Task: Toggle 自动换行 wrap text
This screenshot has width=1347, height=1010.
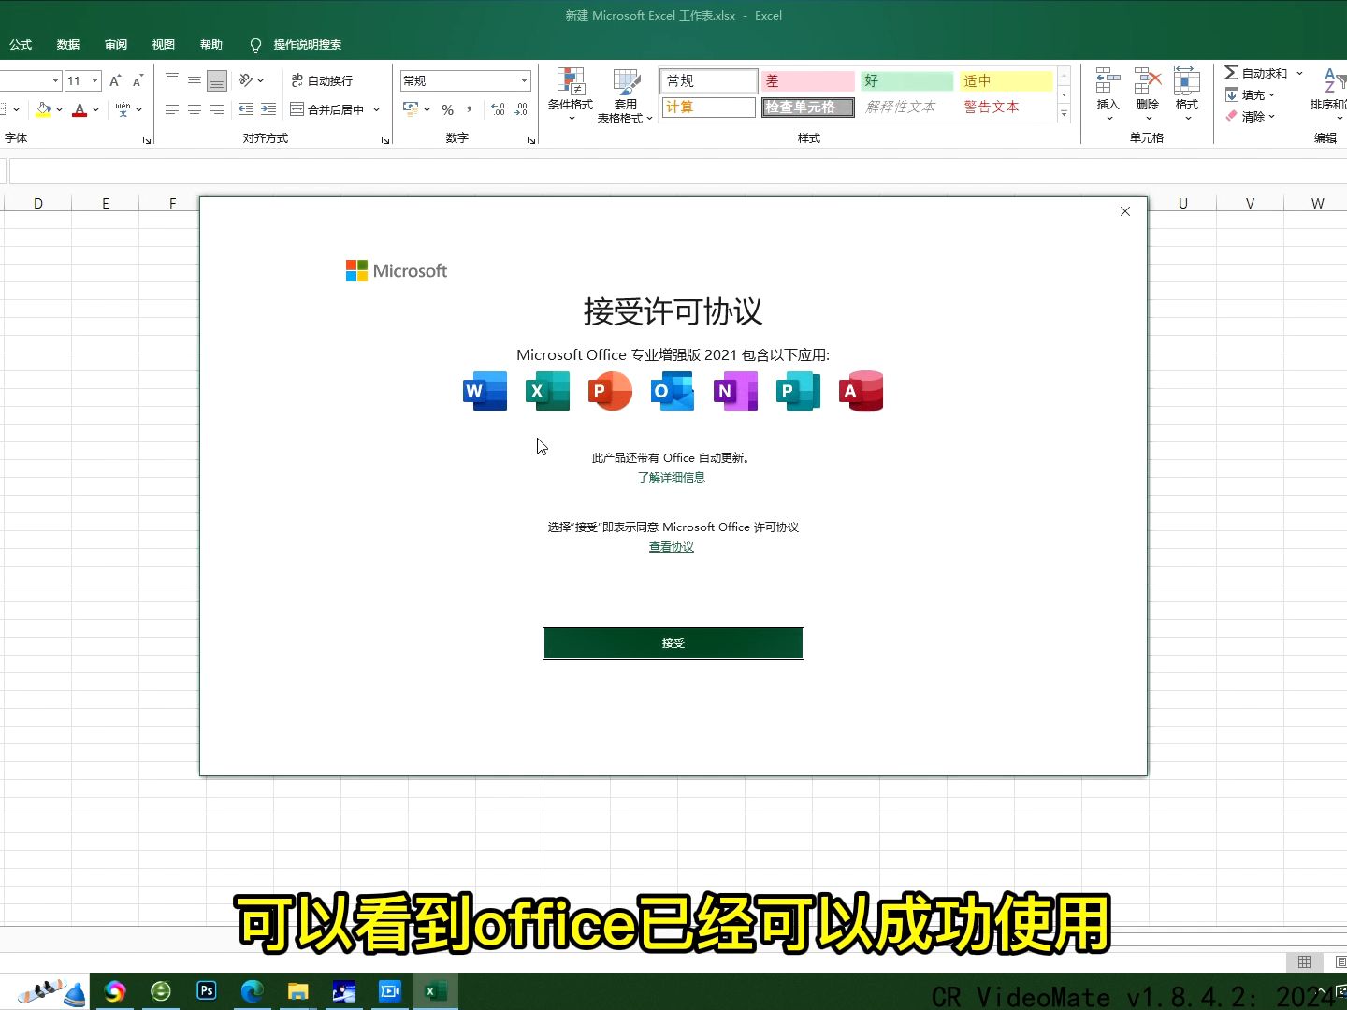Action: tap(322, 80)
